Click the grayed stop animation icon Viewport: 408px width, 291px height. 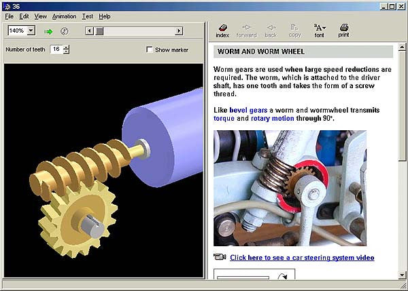[65, 31]
